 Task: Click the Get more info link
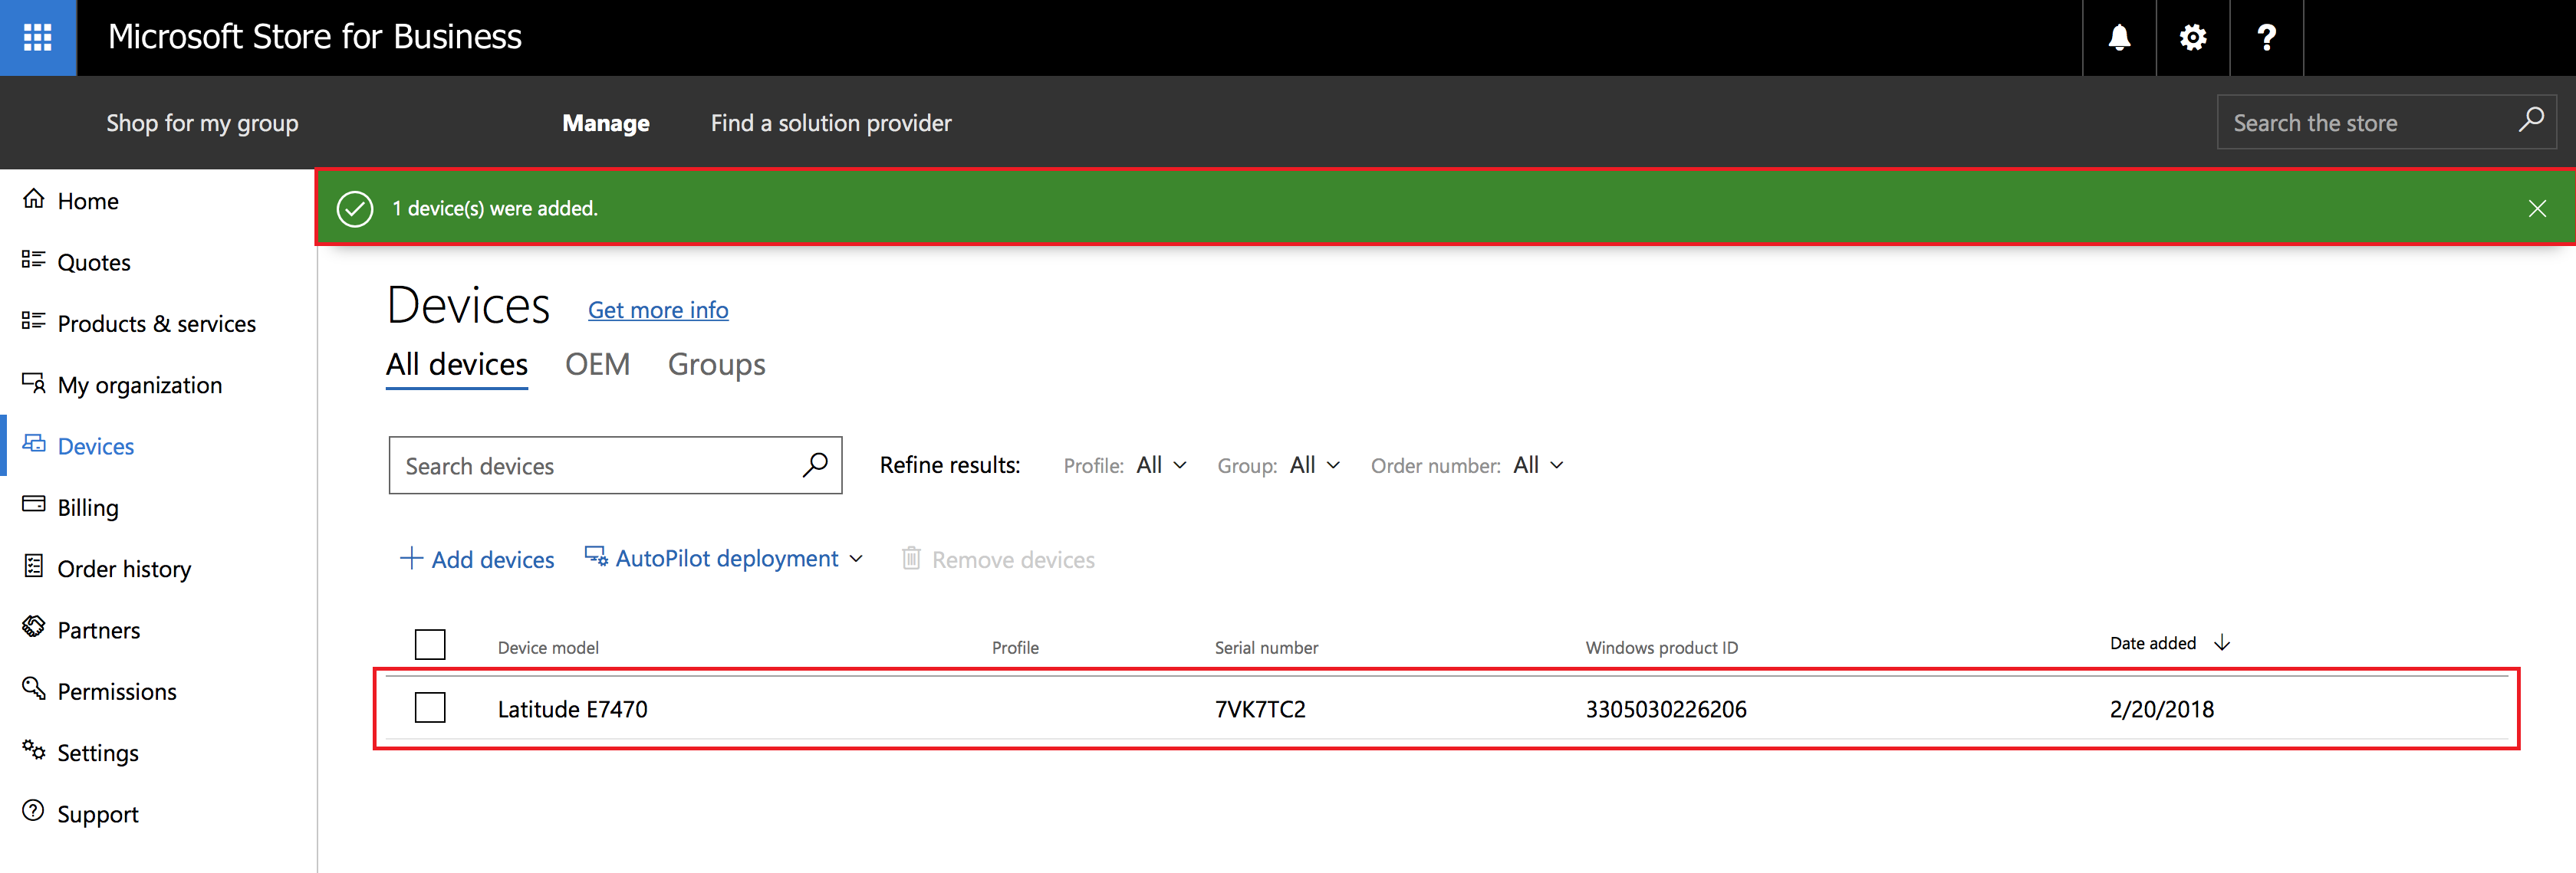tap(657, 310)
